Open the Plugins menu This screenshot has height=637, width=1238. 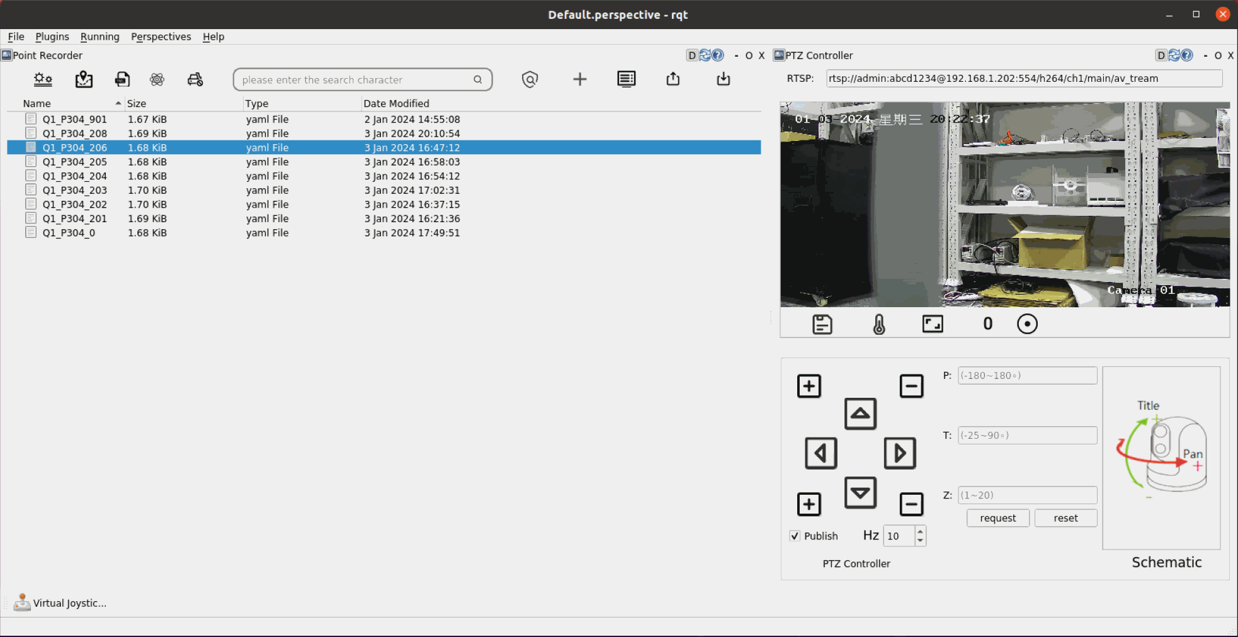click(52, 37)
